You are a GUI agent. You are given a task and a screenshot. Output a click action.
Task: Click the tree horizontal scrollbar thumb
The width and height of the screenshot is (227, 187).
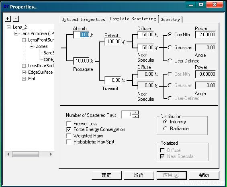(x=25, y=154)
